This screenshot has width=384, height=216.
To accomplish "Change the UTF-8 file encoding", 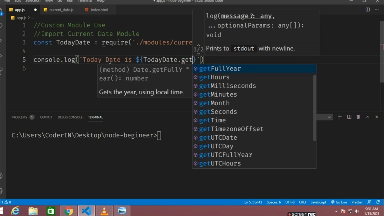I will 290,202.
